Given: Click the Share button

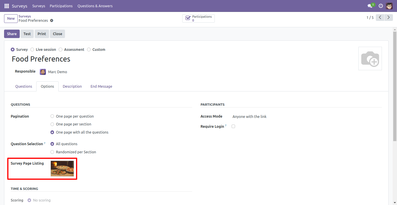Looking at the screenshot, I should tap(12, 34).
